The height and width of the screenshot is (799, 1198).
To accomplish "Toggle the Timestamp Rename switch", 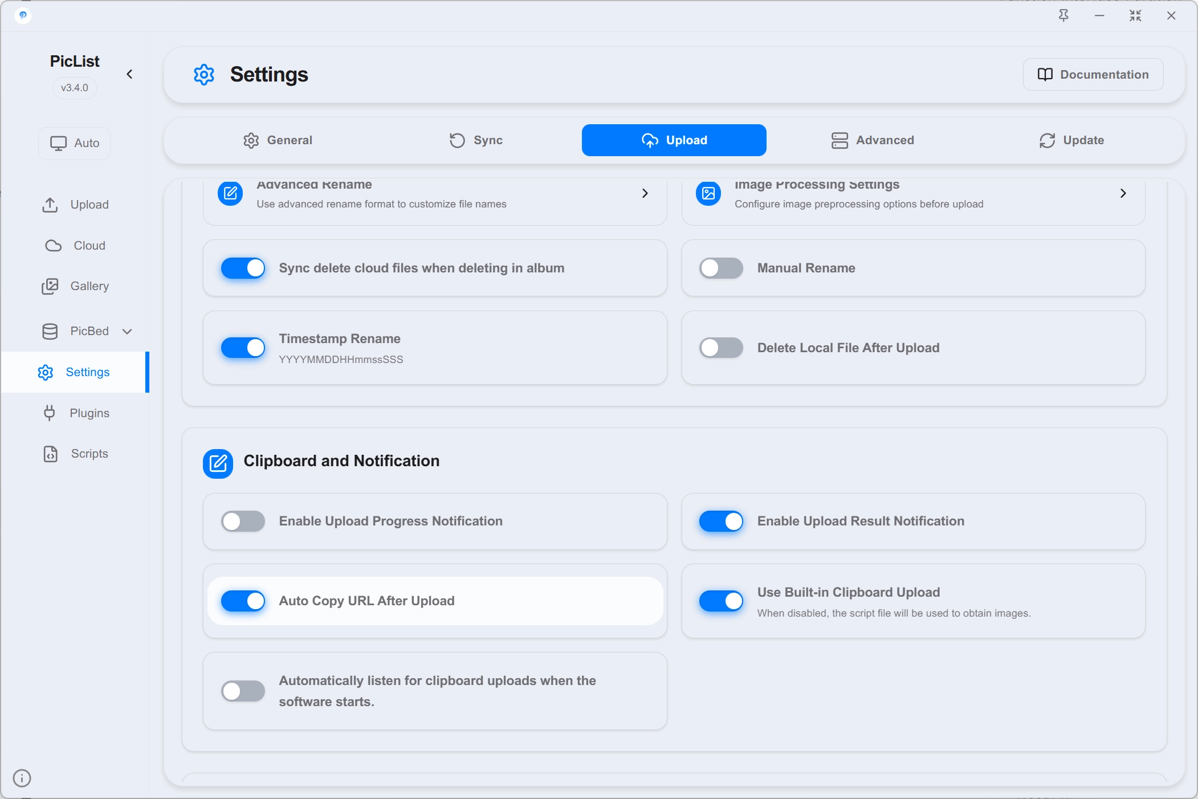I will (243, 348).
